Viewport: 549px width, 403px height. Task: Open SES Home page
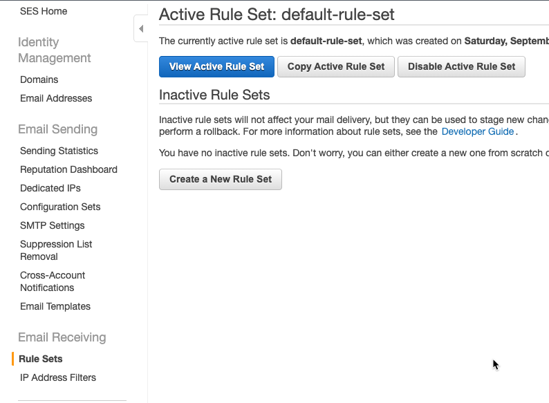click(44, 11)
